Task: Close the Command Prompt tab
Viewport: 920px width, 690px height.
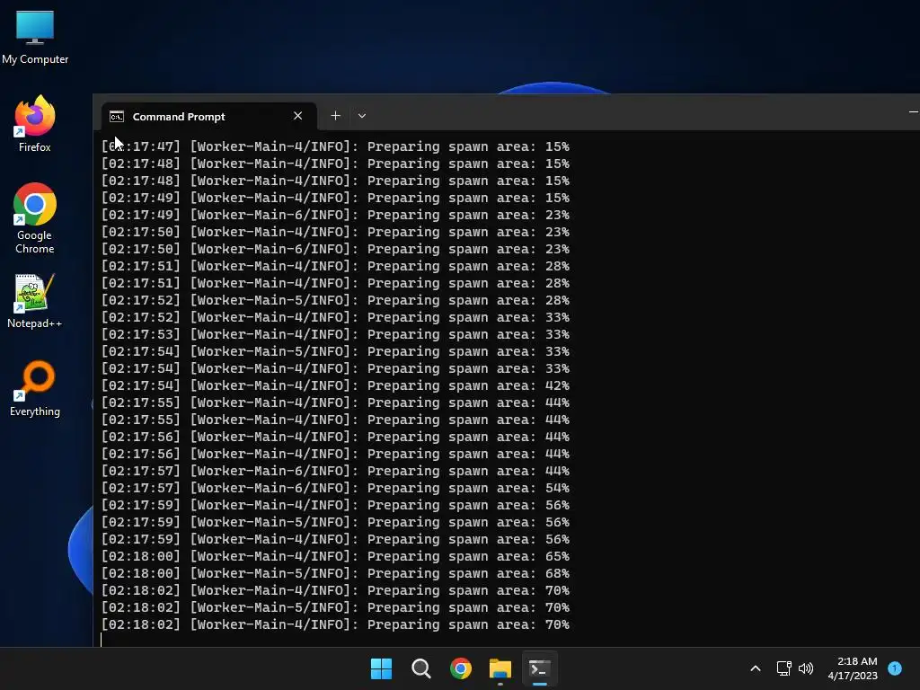Action: tap(298, 116)
